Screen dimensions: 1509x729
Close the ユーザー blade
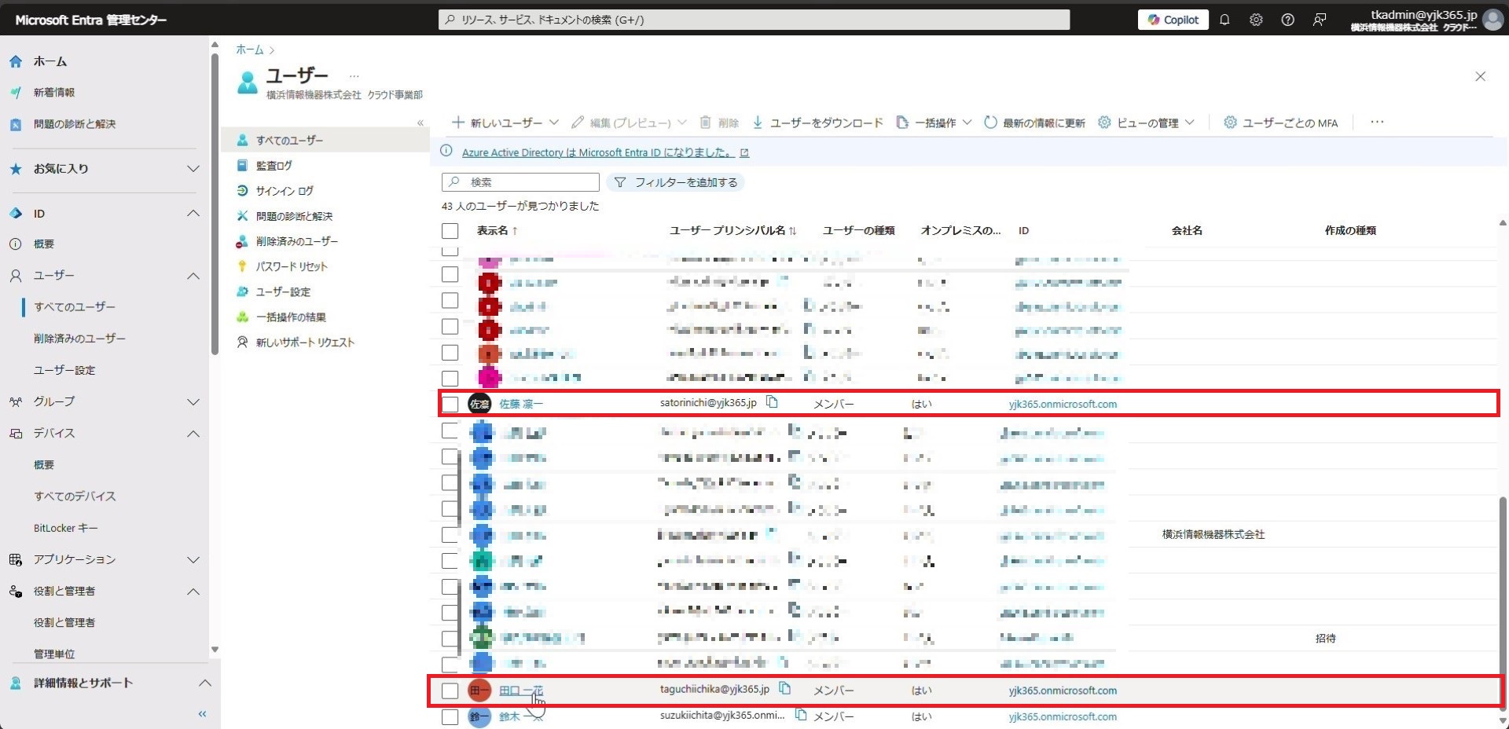[1481, 76]
